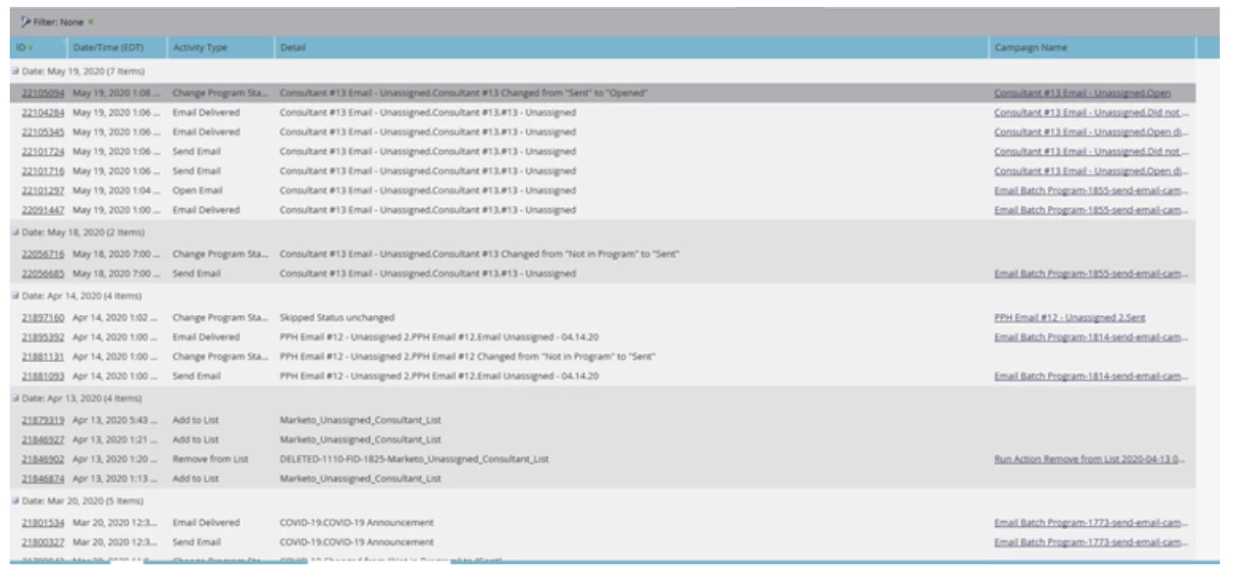Open activity ID 22056716
The image size is (1260, 577).
click(x=43, y=254)
